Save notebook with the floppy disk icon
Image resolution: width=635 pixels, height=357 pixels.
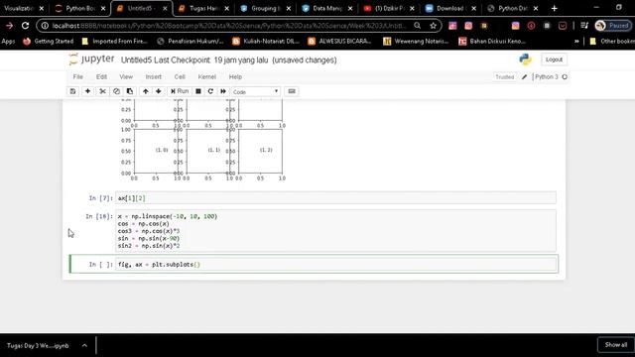[x=72, y=91]
